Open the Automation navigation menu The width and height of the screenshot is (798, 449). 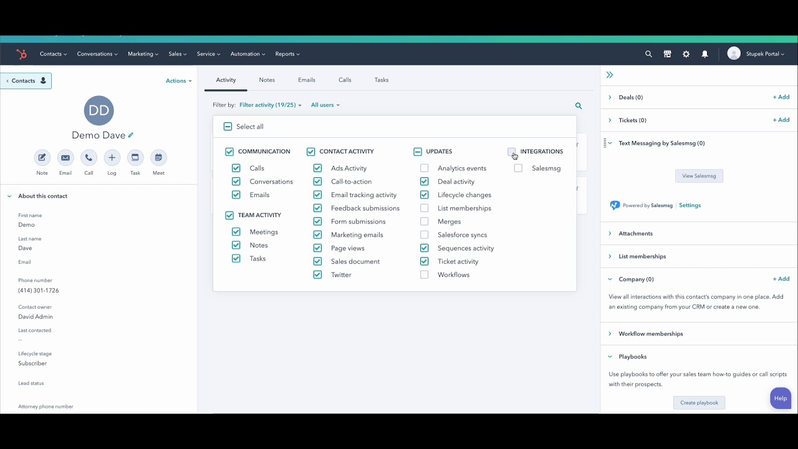pyautogui.click(x=248, y=54)
